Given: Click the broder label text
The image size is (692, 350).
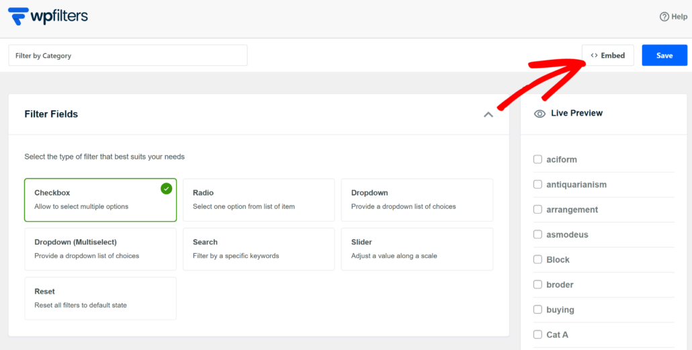Looking at the screenshot, I should click(x=560, y=285).
